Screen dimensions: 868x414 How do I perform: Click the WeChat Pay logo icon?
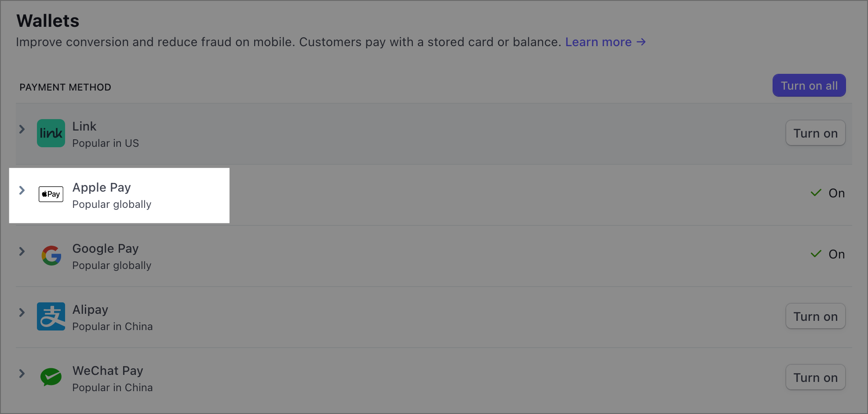(x=51, y=377)
